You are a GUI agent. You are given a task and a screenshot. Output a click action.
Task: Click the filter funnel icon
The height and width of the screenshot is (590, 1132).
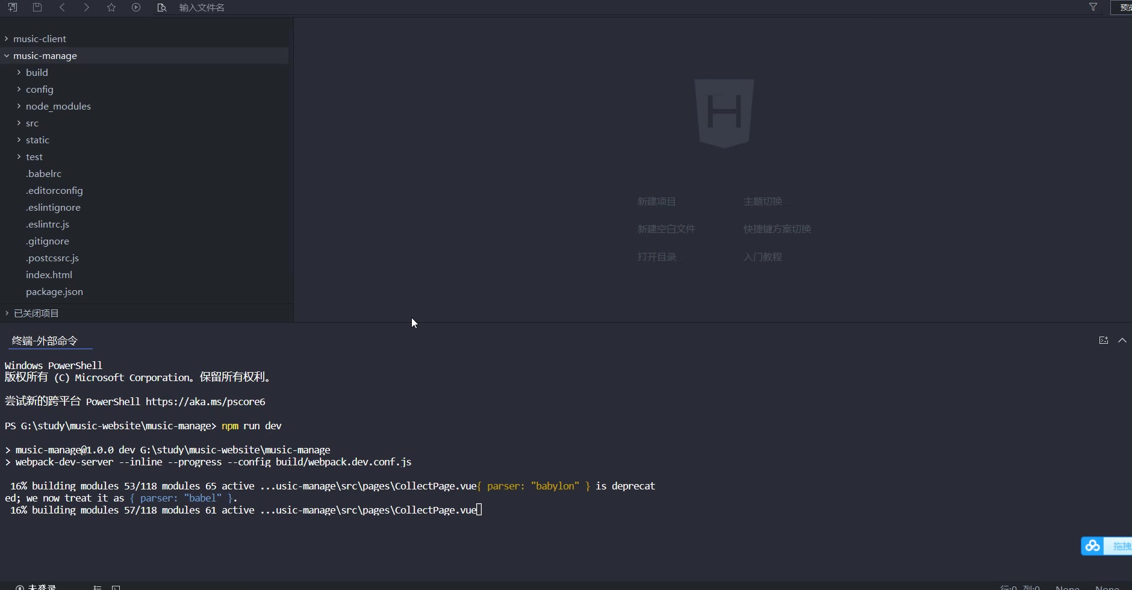(1093, 7)
